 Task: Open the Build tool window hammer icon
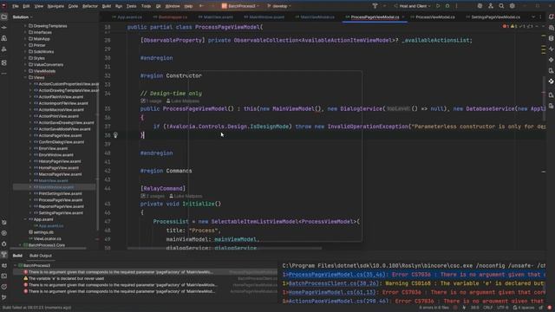[3, 255]
